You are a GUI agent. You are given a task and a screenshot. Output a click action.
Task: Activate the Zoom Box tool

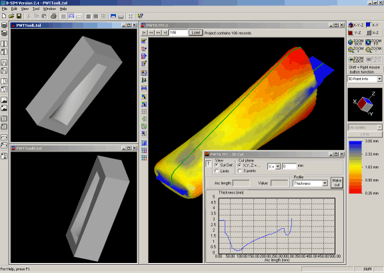tap(356, 42)
